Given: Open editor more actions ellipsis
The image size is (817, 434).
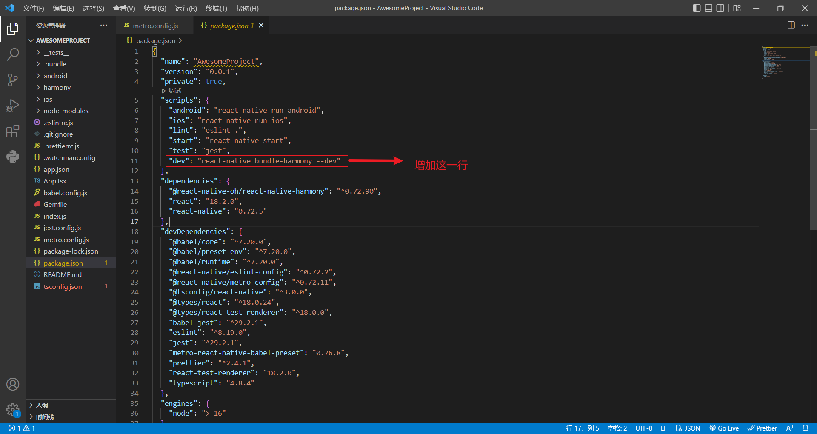Looking at the screenshot, I should (805, 25).
